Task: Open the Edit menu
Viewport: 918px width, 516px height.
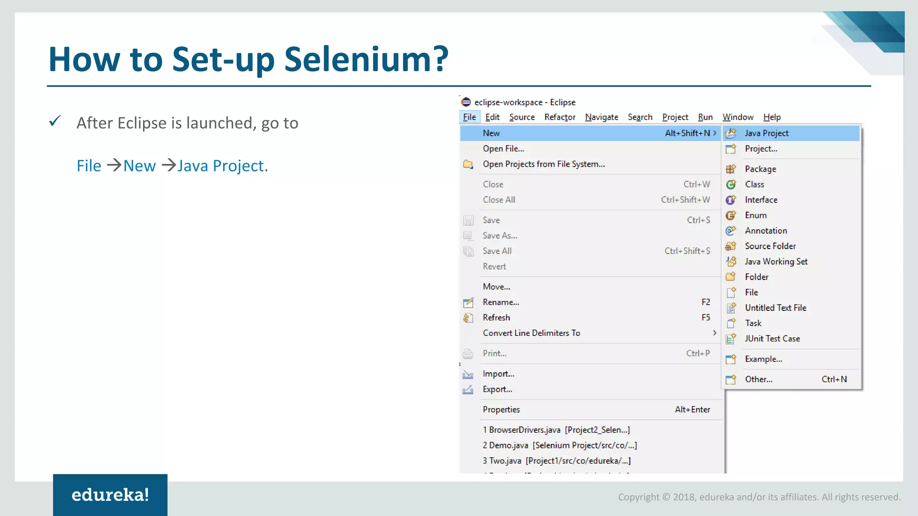Action: pos(492,117)
